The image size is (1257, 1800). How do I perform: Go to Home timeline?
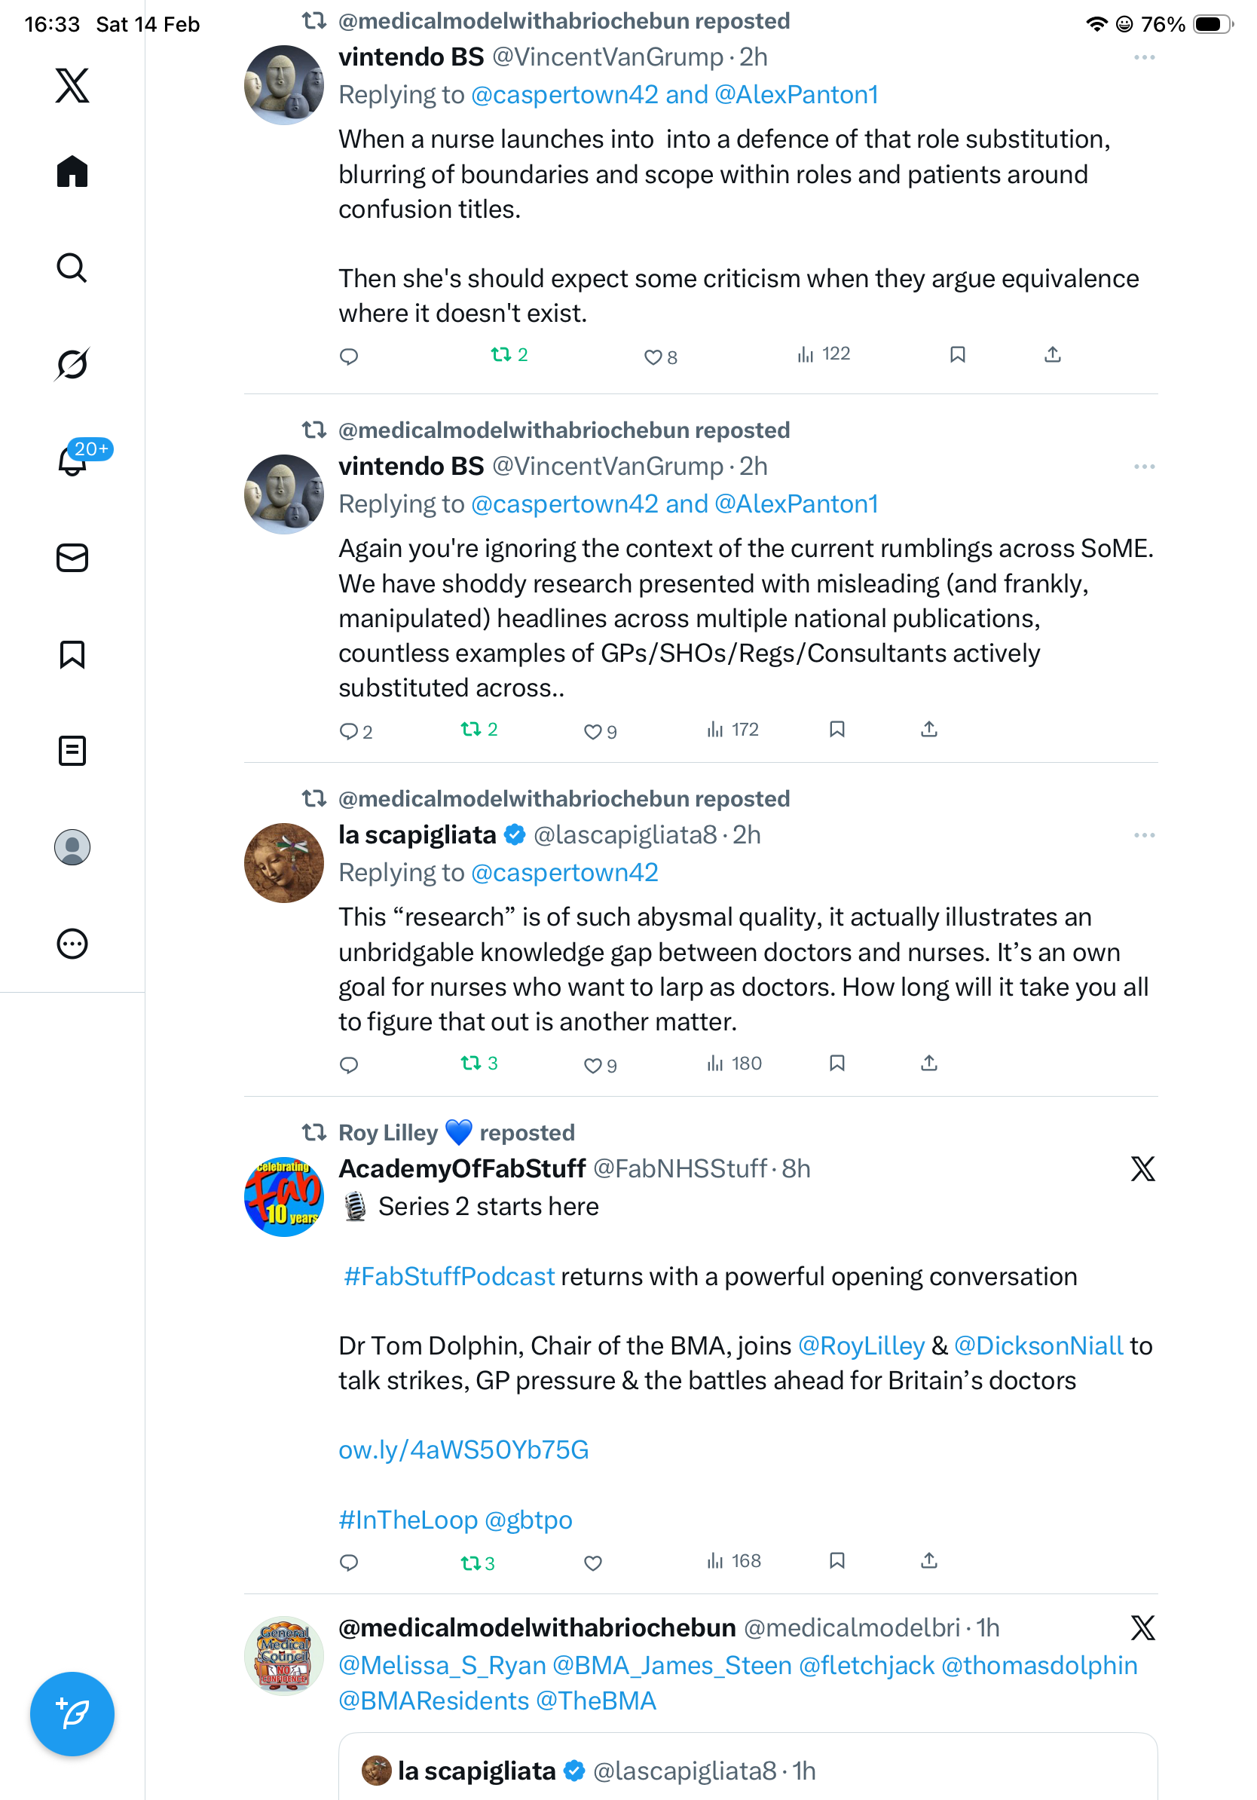[x=72, y=171]
